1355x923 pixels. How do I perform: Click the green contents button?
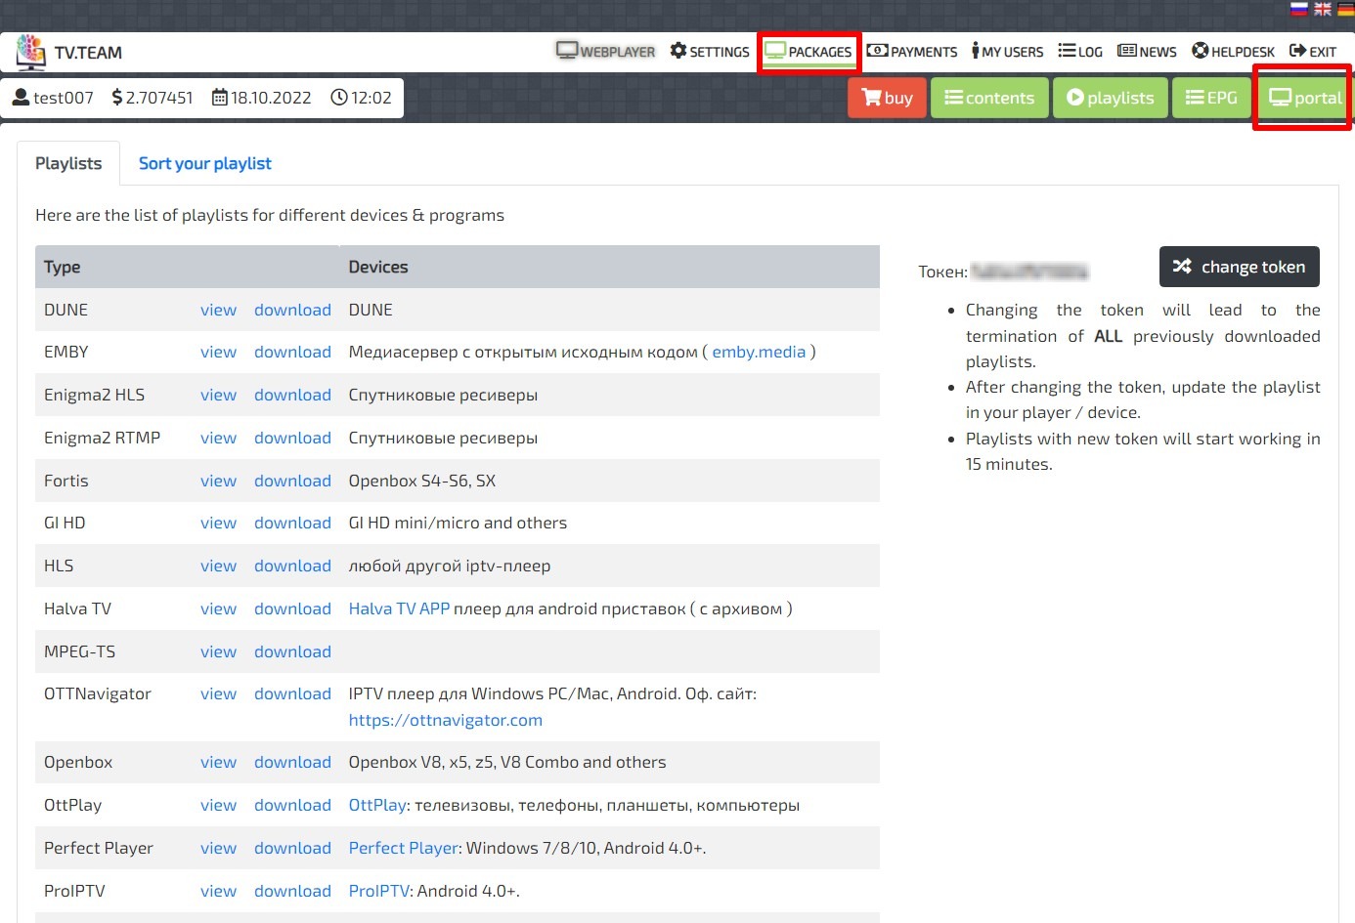click(x=989, y=98)
